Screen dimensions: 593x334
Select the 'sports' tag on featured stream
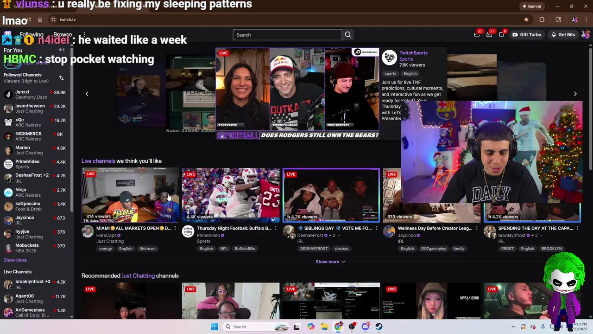[x=391, y=73]
